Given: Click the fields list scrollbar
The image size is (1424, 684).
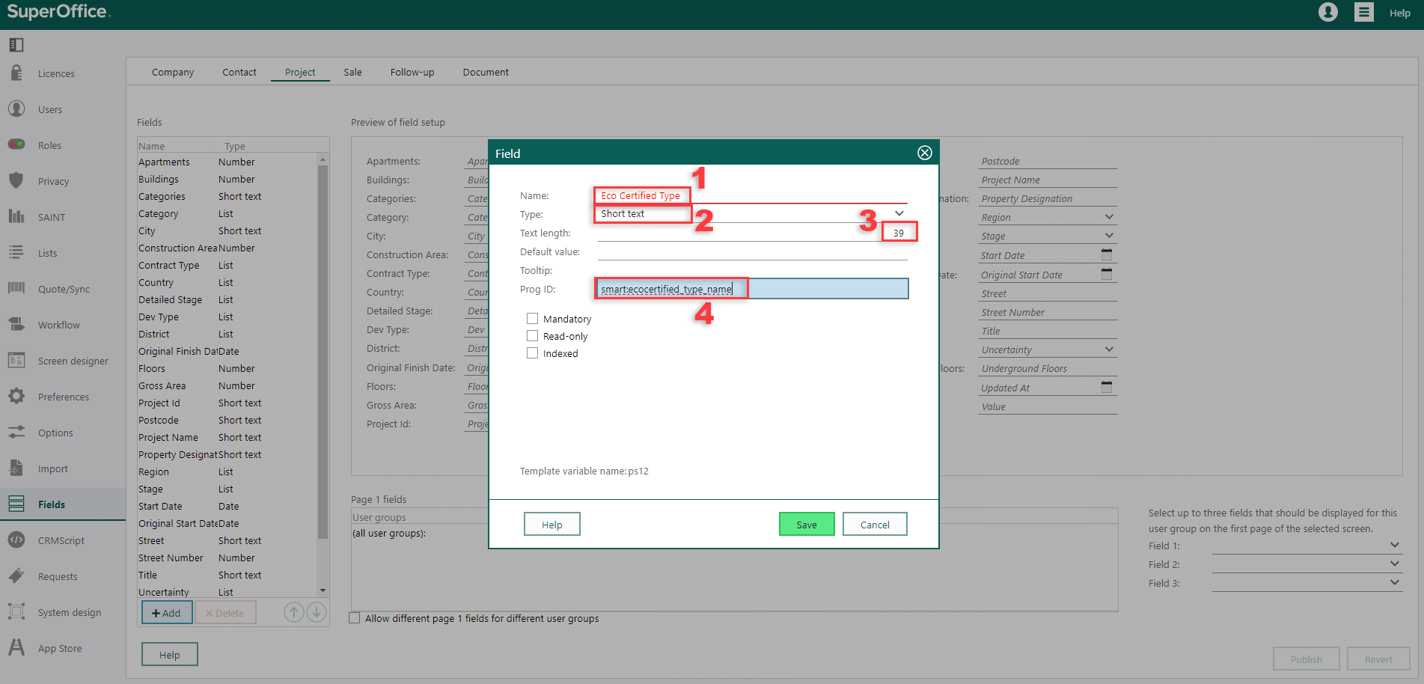Looking at the screenshot, I should pos(323,352).
